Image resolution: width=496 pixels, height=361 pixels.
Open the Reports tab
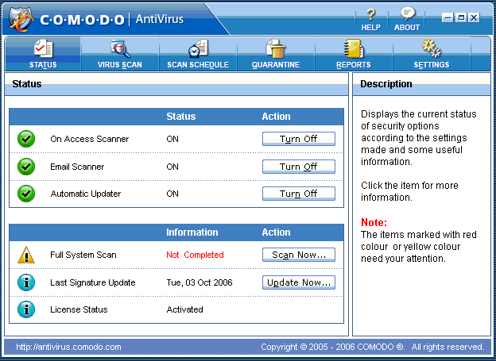353,54
